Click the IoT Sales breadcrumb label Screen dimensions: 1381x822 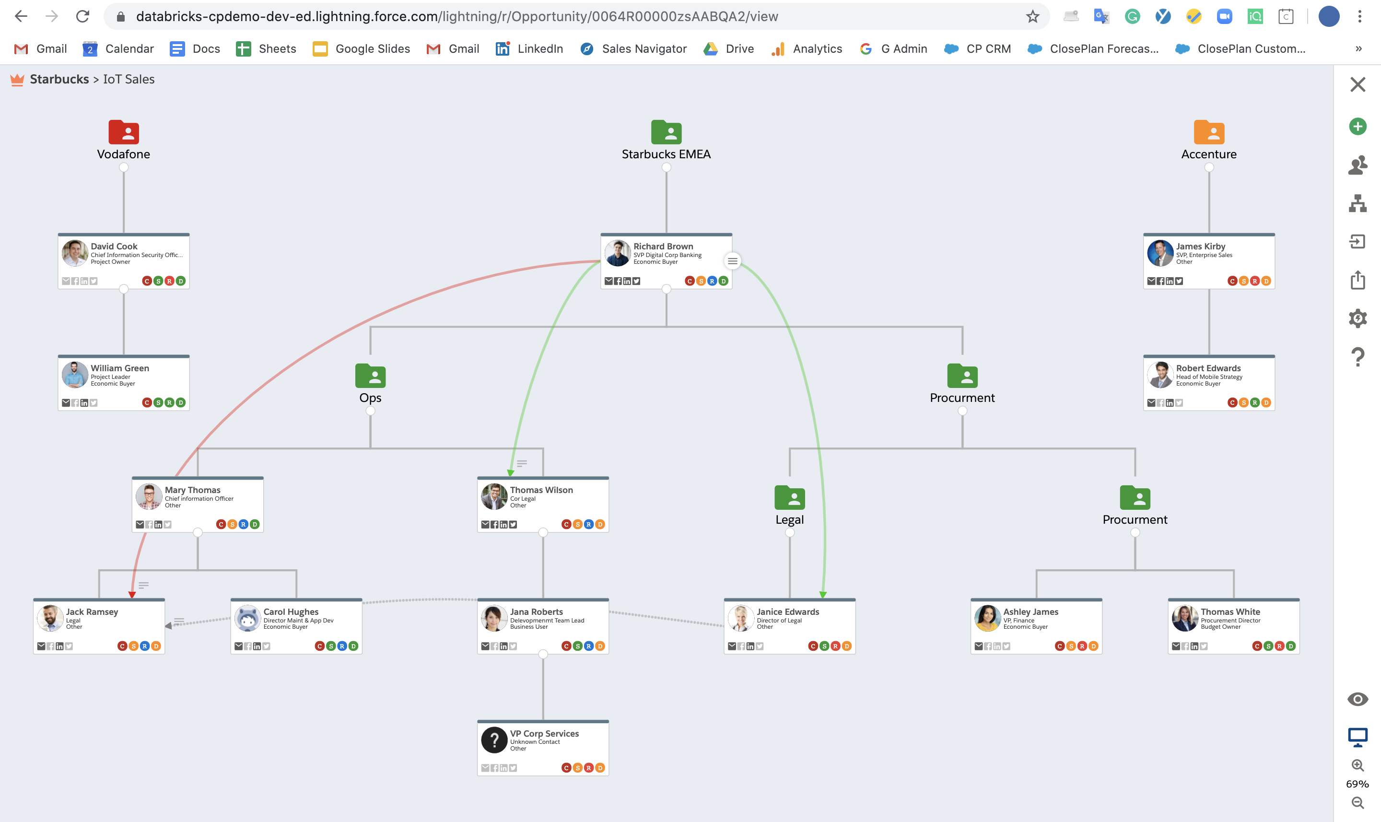point(128,79)
